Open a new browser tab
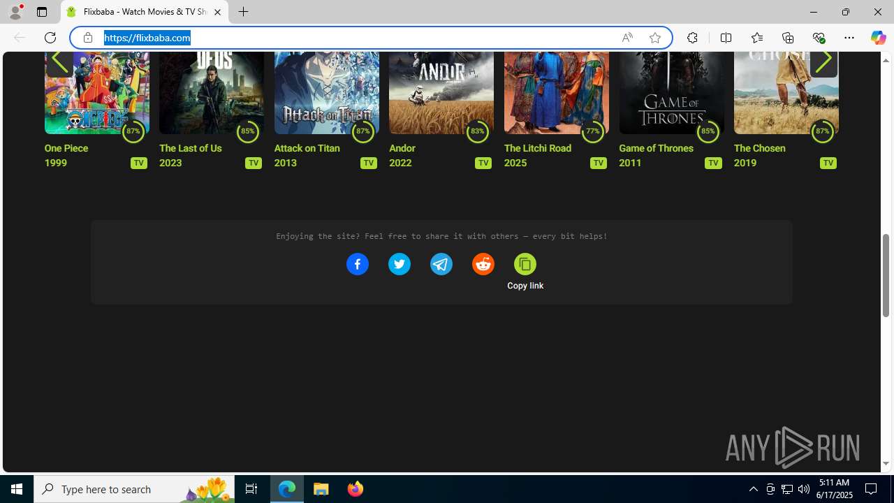 pos(243,12)
